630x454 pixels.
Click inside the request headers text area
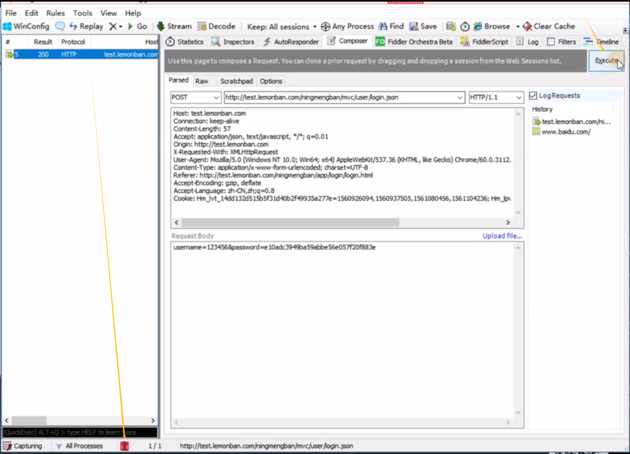pos(342,163)
